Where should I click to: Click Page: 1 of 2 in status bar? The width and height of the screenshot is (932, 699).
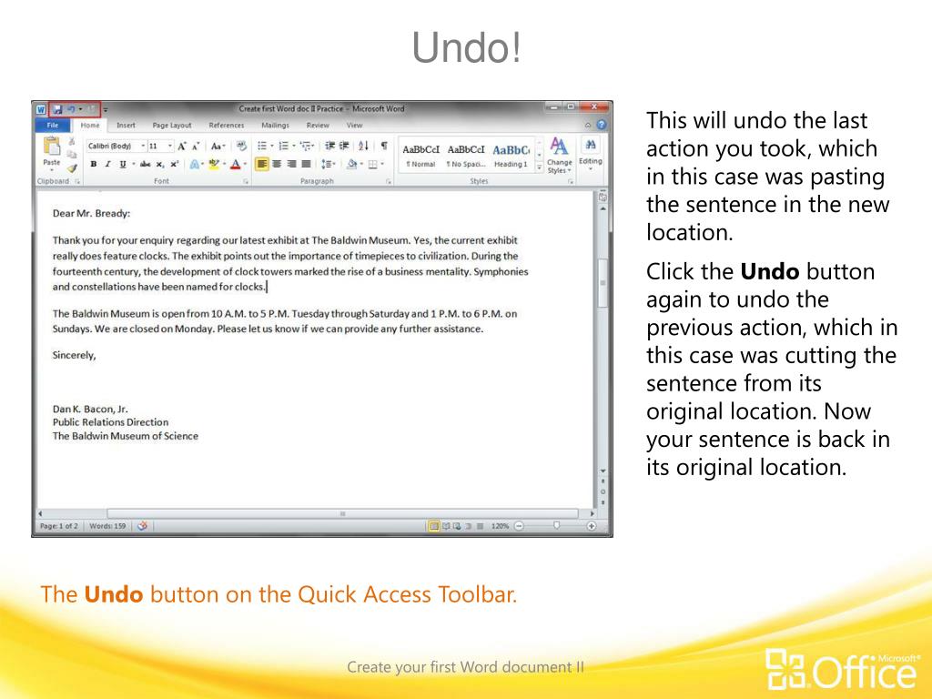pyautogui.click(x=59, y=526)
